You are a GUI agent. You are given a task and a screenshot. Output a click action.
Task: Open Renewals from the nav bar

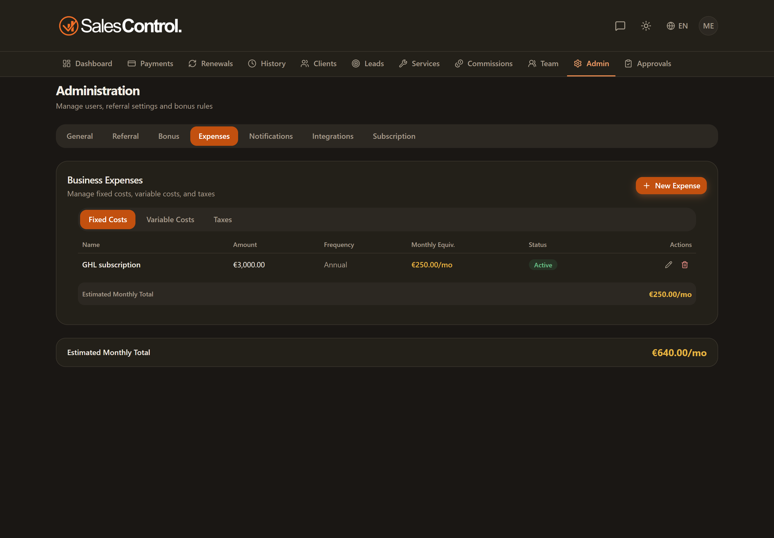pos(210,63)
